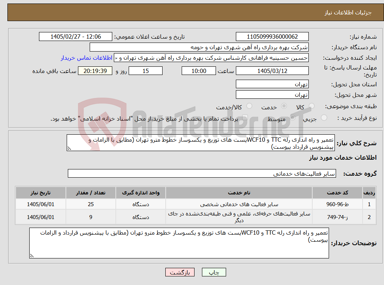Open اطلاعات تماس خریدار link

(x=87, y=58)
